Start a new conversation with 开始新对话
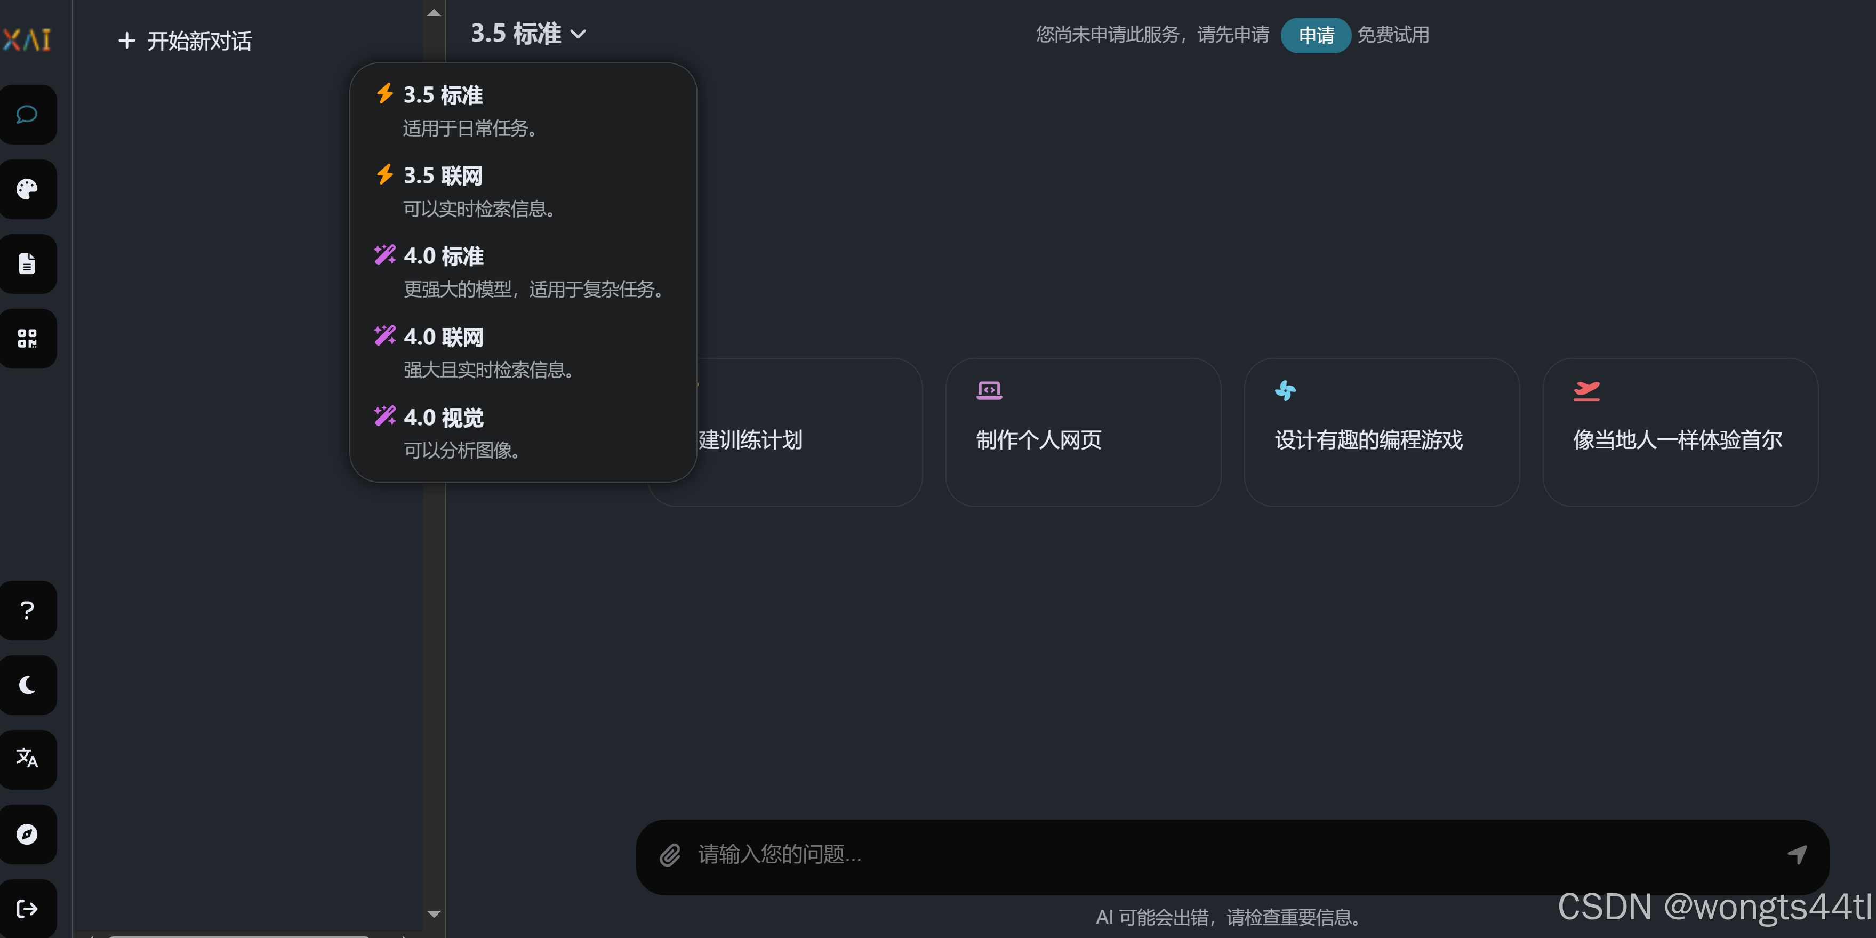Image resolution: width=1876 pixels, height=938 pixels. pyautogui.click(x=185, y=41)
